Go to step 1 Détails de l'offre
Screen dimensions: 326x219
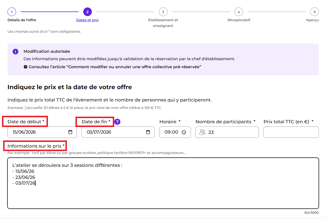12,12
